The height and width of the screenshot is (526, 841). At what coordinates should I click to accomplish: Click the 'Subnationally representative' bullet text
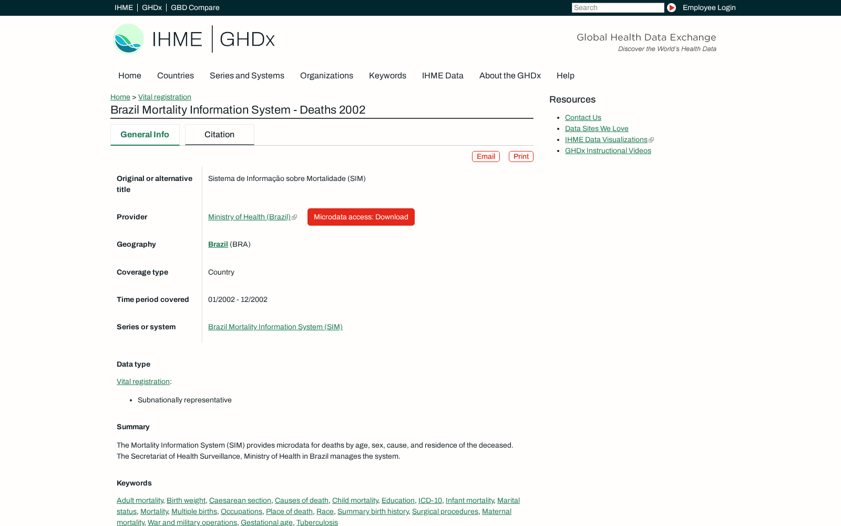tap(184, 400)
